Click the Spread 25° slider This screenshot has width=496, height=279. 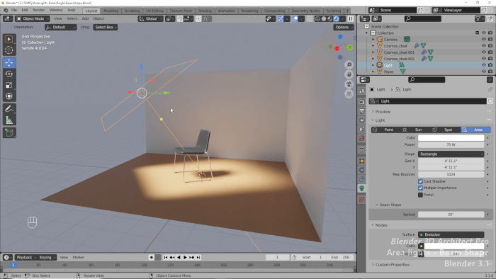pos(451,215)
